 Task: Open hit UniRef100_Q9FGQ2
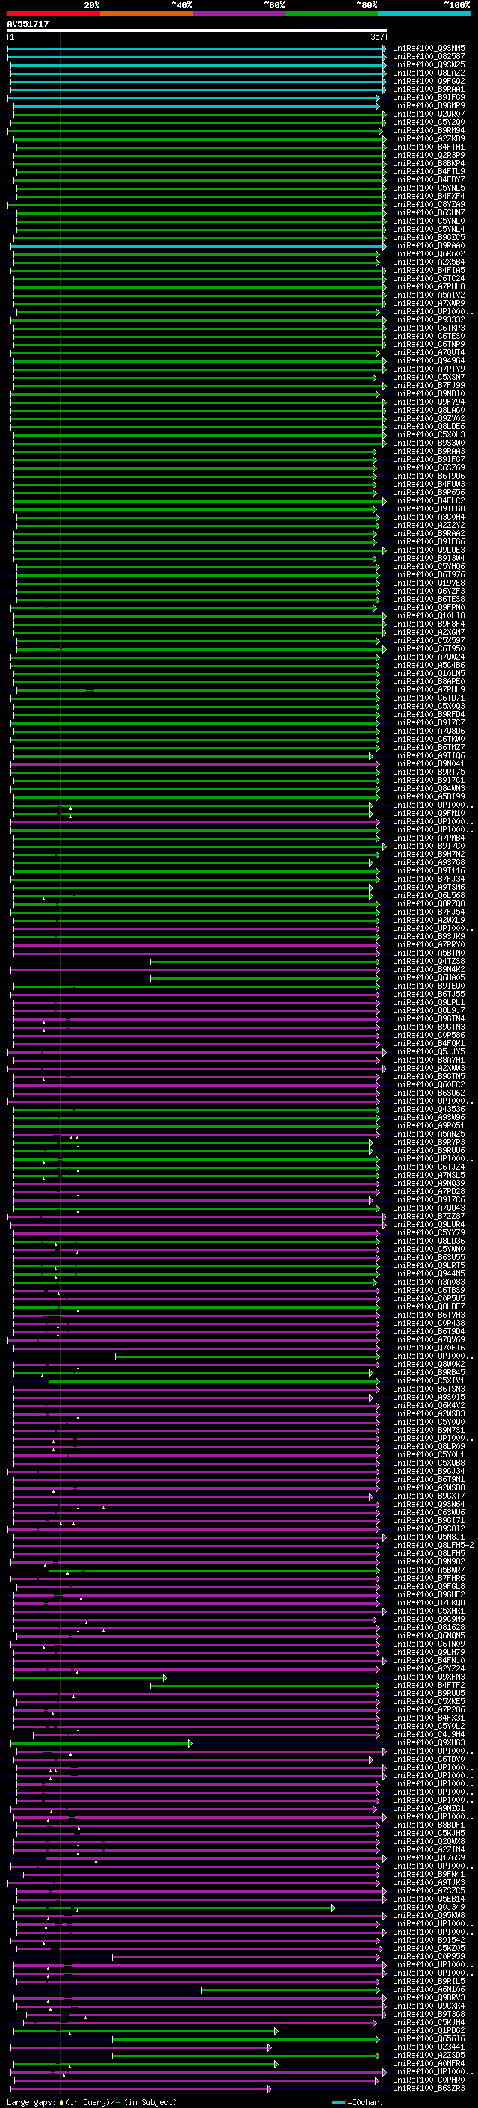pyautogui.click(x=429, y=81)
